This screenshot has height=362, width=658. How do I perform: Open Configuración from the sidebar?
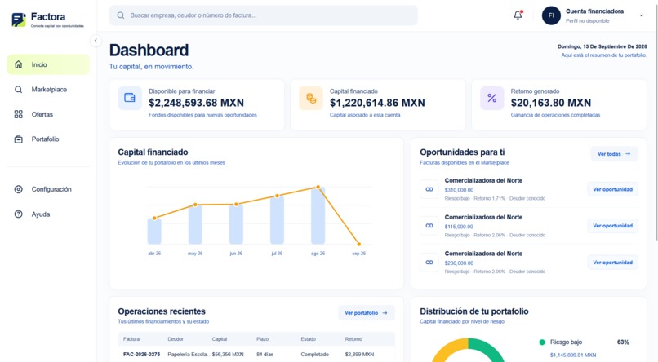48,189
